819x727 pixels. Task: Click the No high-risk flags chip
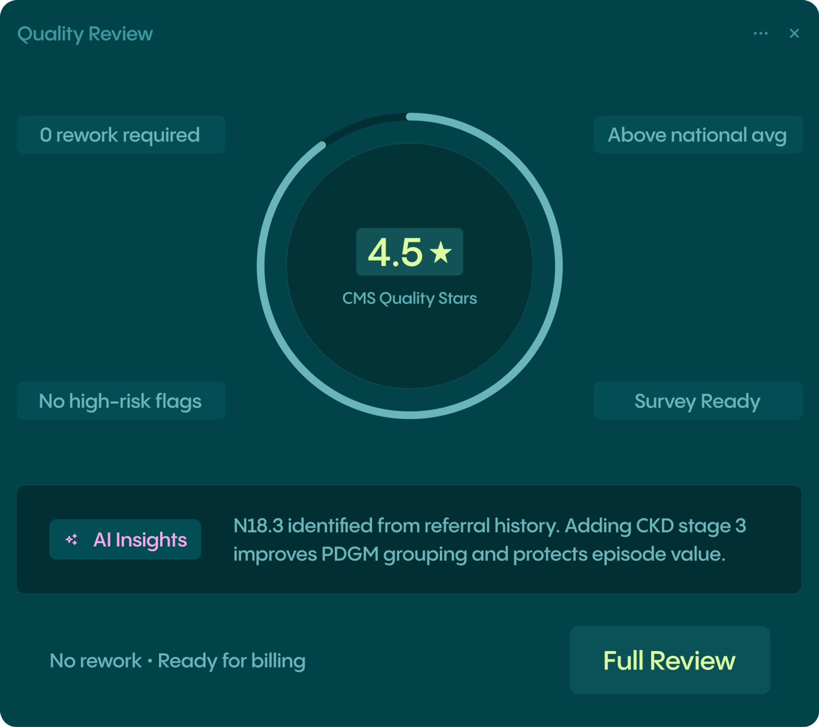121,401
